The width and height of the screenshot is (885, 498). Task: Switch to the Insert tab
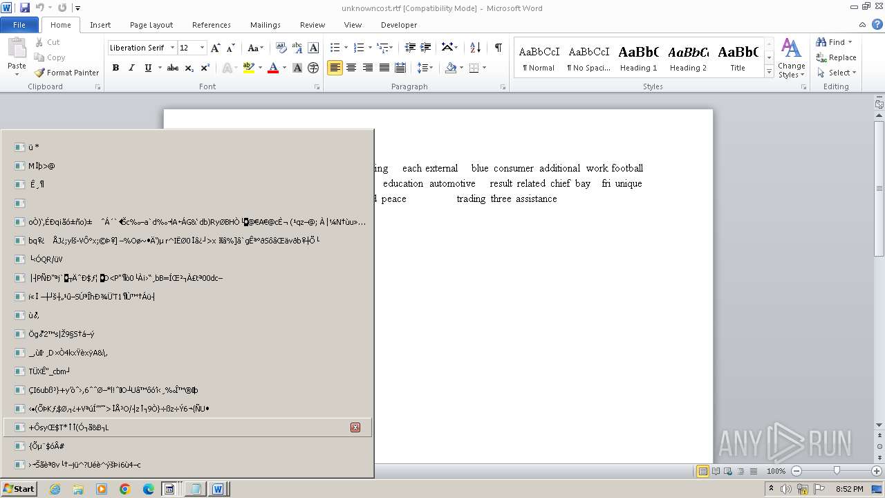[x=100, y=25]
